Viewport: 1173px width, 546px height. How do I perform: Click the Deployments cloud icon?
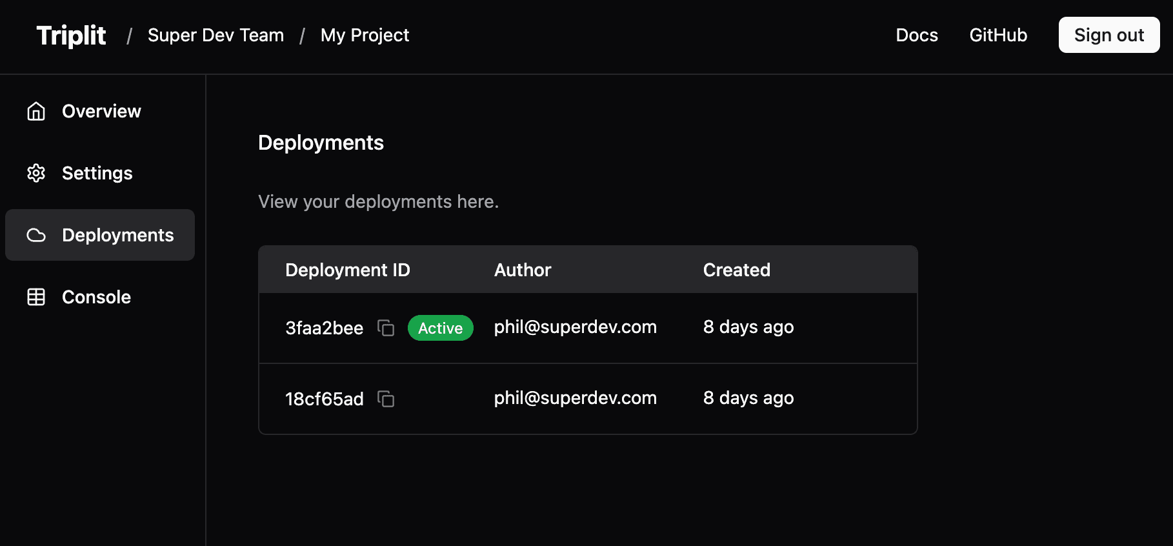click(x=36, y=235)
